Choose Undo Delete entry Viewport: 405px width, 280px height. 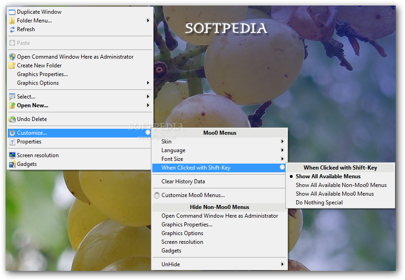coord(80,119)
